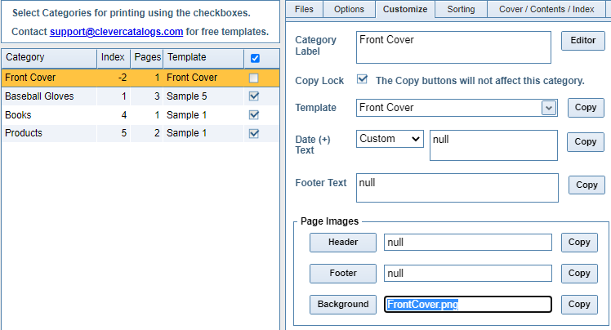Open the Date Custom dropdown
This screenshot has width=611, height=330.
(390, 139)
